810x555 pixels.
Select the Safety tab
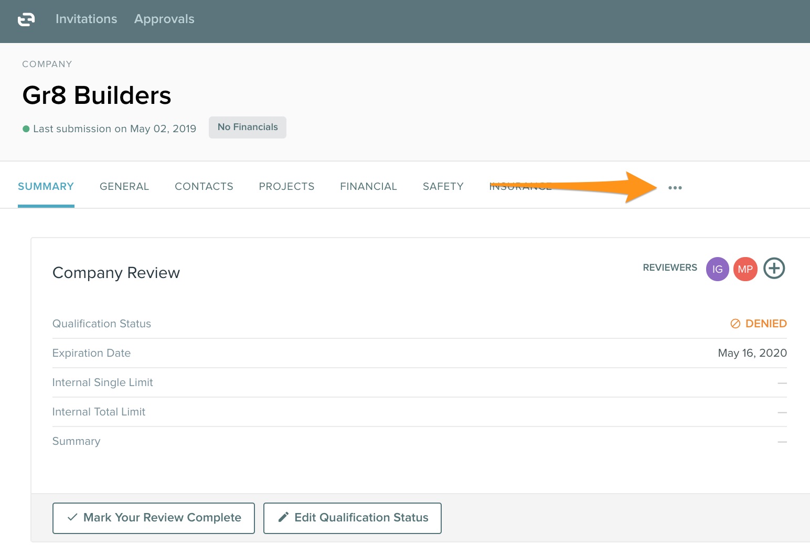point(443,187)
